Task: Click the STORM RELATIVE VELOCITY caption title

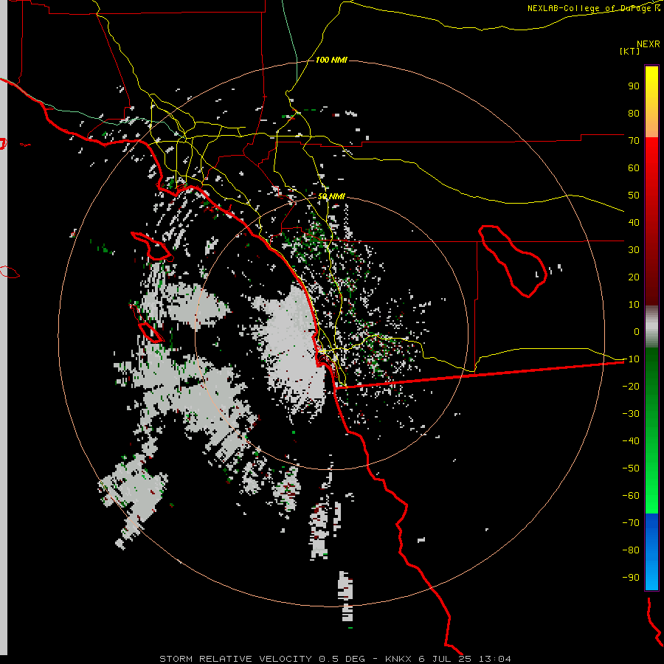Action: [x=235, y=659]
